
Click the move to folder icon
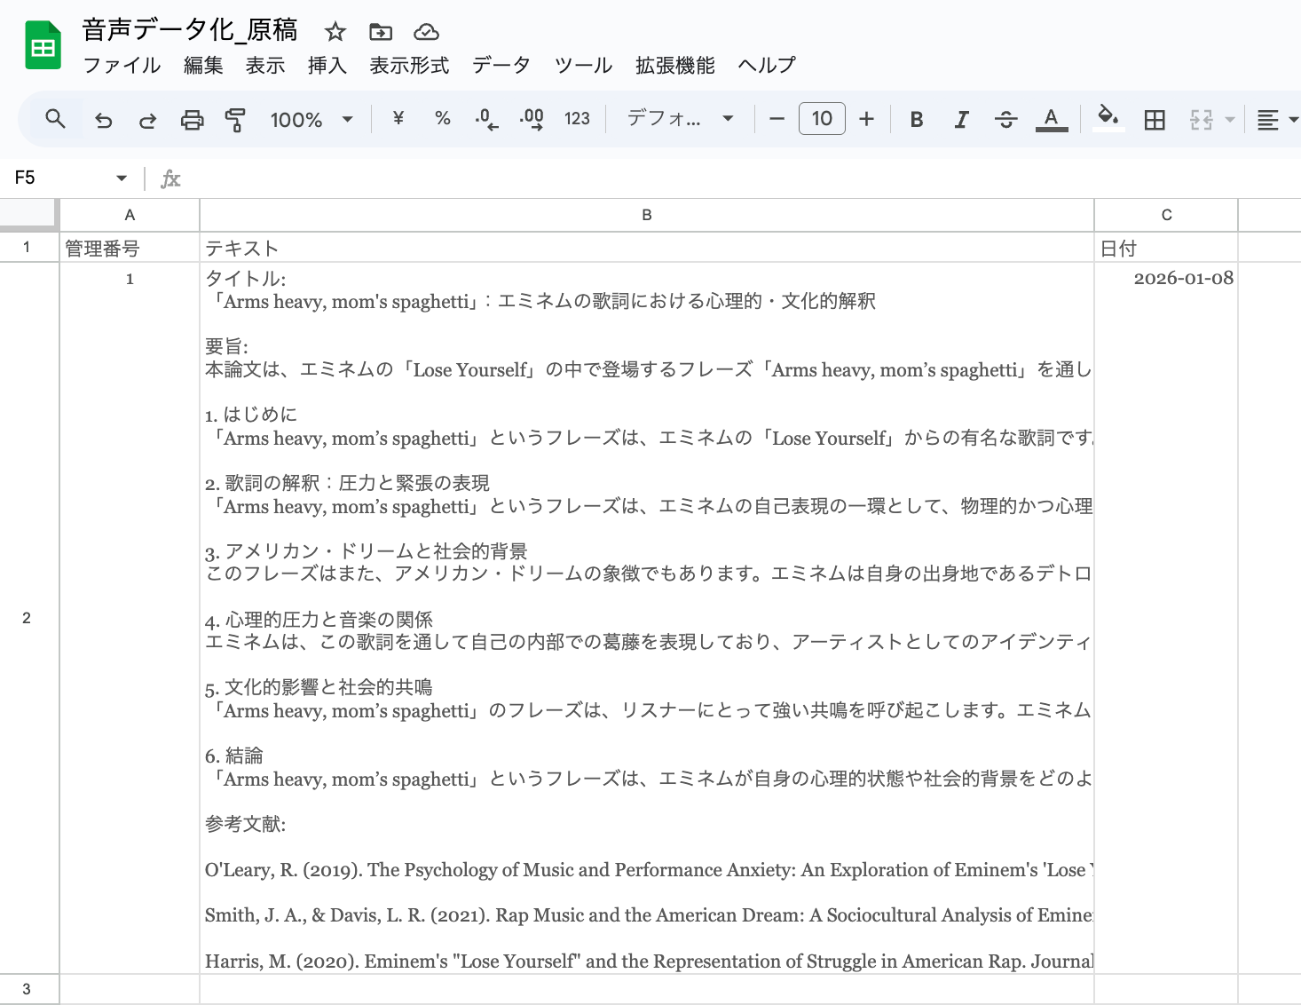[381, 32]
